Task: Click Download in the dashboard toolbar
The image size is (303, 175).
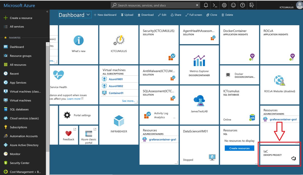Action: tap(146, 15)
